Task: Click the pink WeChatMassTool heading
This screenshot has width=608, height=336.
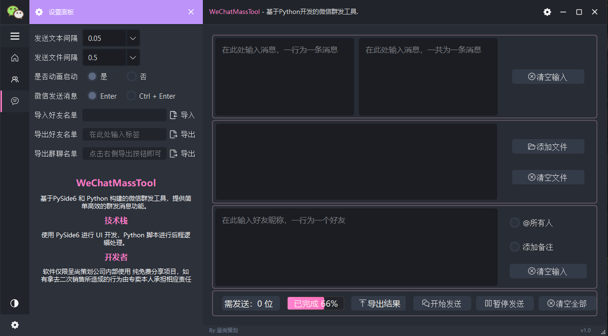Action: coord(116,183)
